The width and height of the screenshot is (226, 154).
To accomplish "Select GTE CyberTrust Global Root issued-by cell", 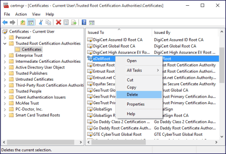I will (x=178, y=134).
